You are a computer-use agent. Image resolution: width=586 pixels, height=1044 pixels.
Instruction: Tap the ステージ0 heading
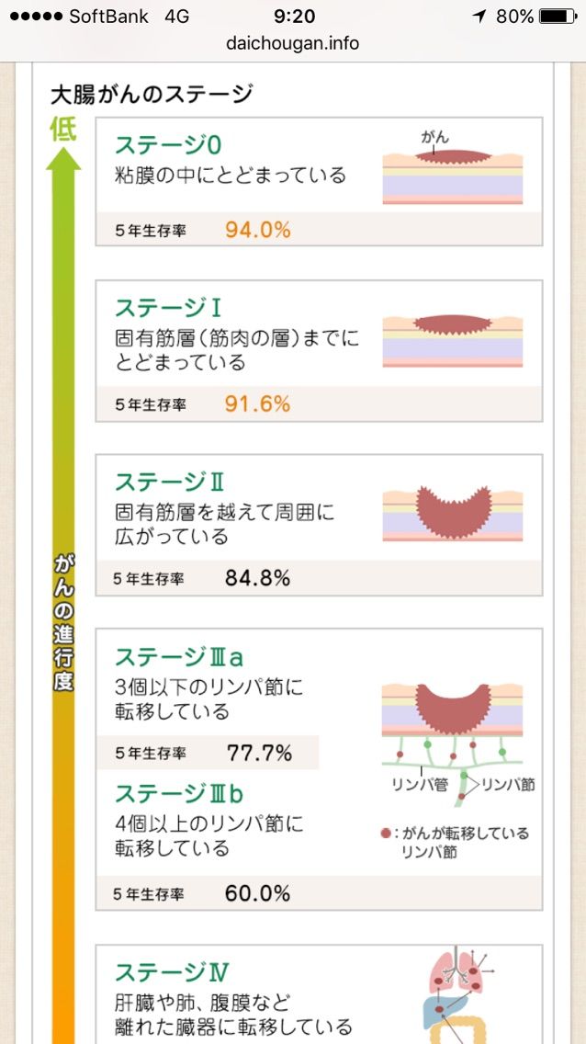167,144
